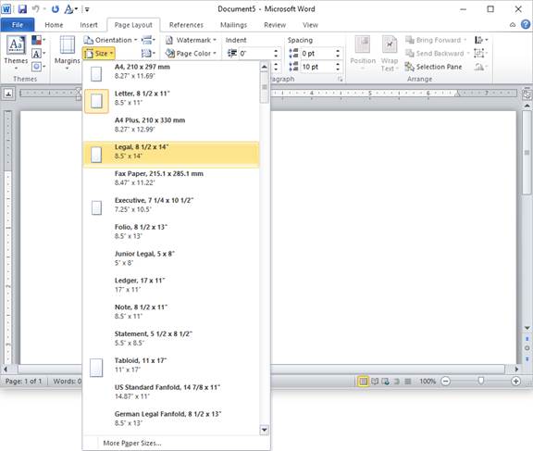
Task: Open the File tab
Action: 18,25
